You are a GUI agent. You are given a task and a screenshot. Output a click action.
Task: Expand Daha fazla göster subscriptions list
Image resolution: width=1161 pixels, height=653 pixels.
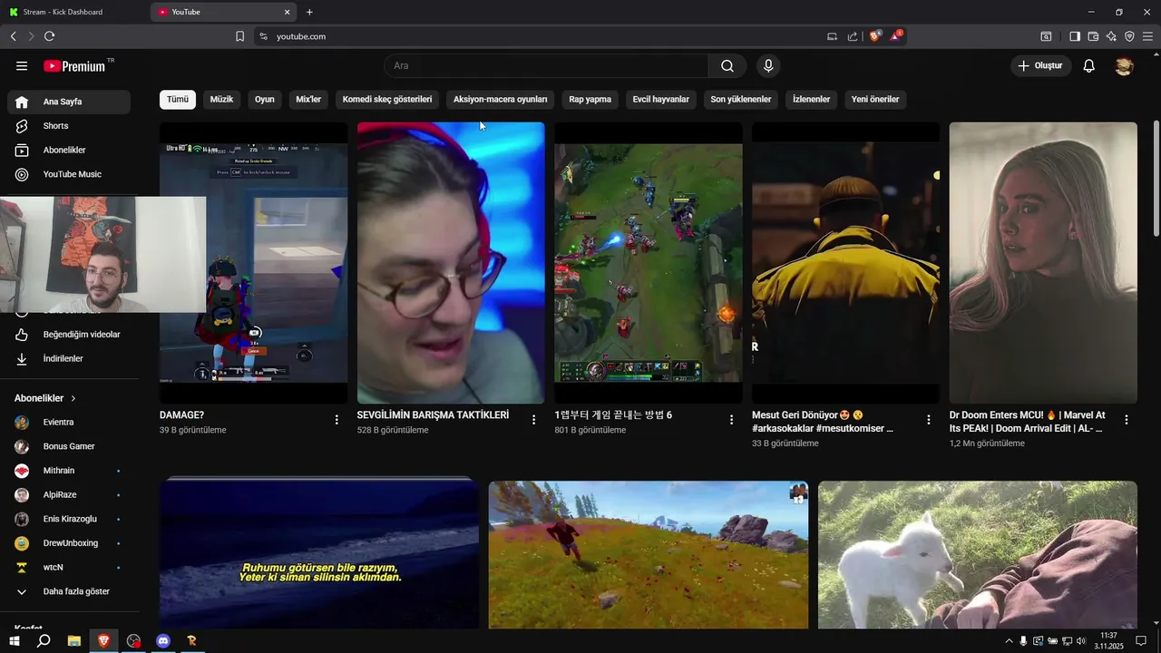(x=69, y=591)
